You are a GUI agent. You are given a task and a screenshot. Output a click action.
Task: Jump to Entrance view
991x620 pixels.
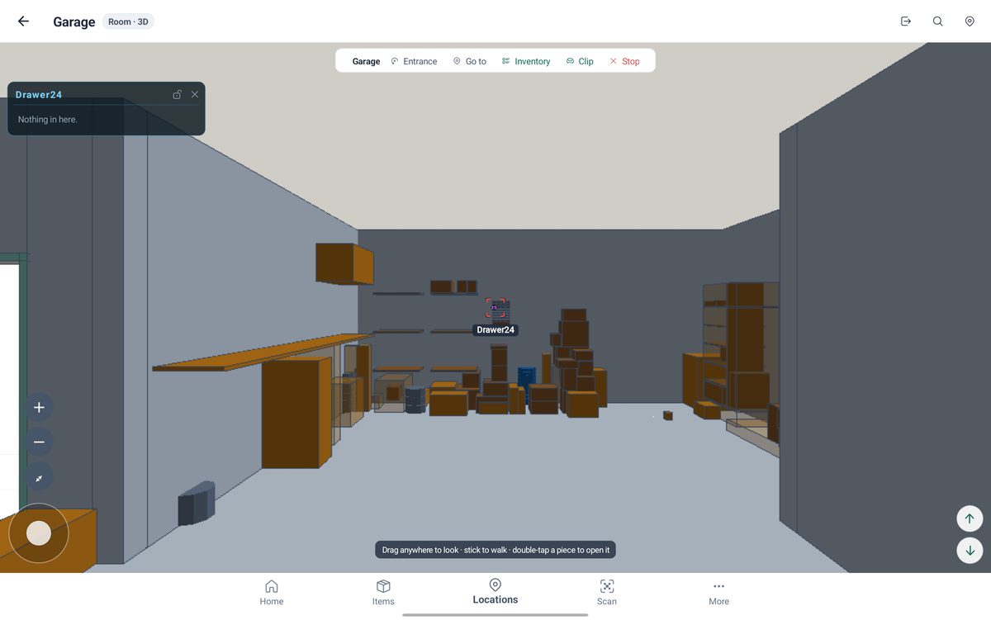click(414, 61)
